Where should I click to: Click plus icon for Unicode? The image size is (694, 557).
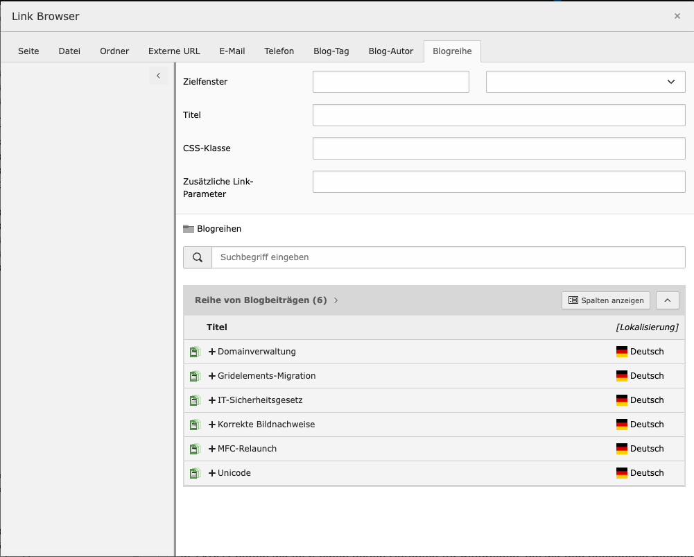(212, 473)
